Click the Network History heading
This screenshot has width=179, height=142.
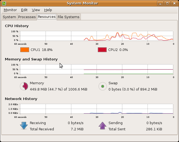21,99
